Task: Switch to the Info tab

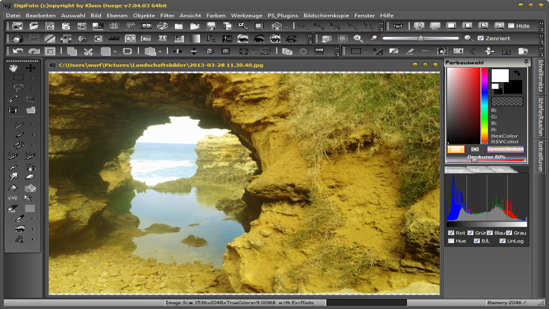Action: (x=498, y=170)
